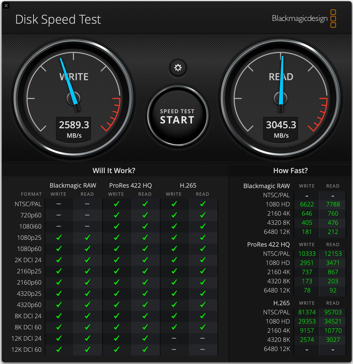Click the Blackmagic RAW heading in How Fast
Image resolution: width=353 pixels, height=364 pixels.
(x=267, y=186)
